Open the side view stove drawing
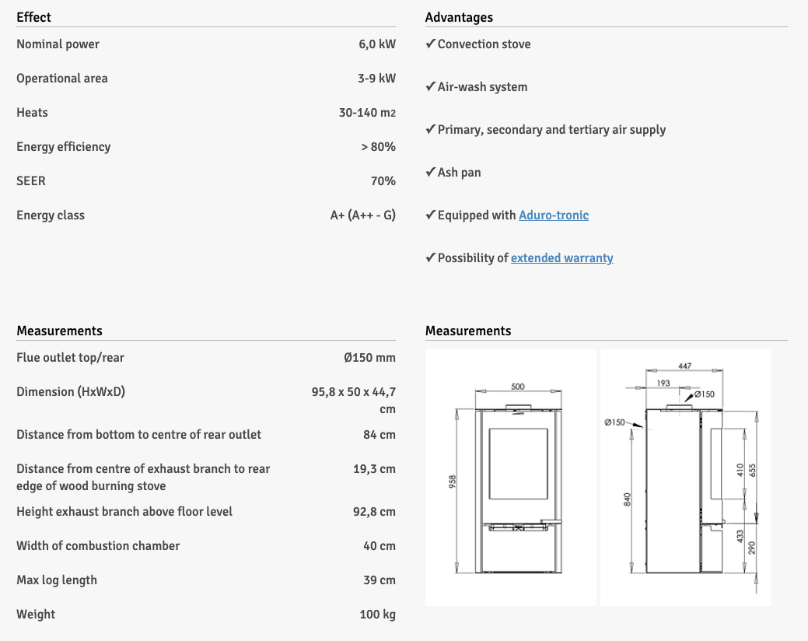 [685, 477]
